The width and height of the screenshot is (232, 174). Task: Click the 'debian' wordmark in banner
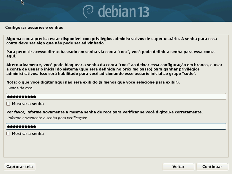pos(117,11)
